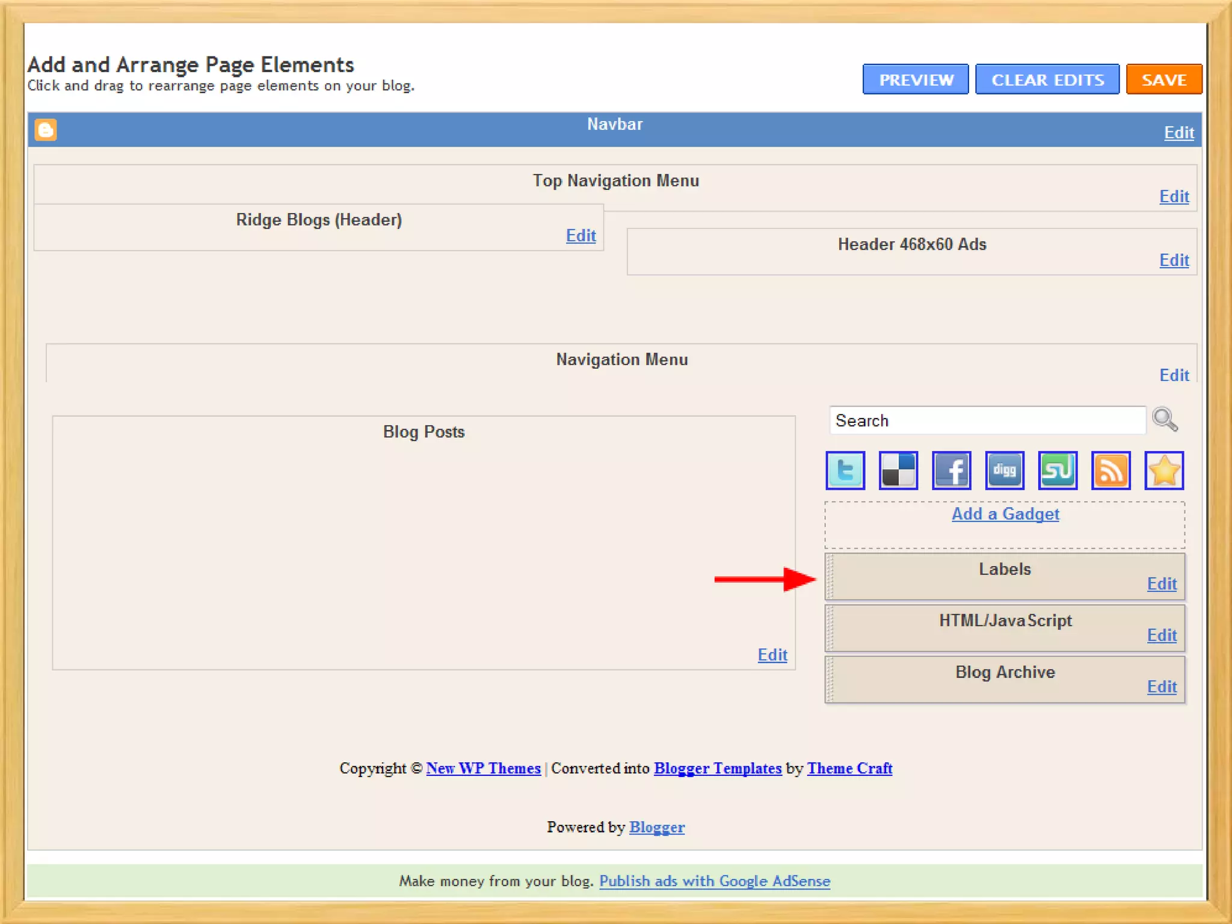1232x924 pixels.
Task: Click the Add a Gadget link
Action: click(x=1005, y=514)
